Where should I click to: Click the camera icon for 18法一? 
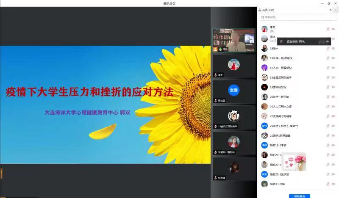coord(334,48)
